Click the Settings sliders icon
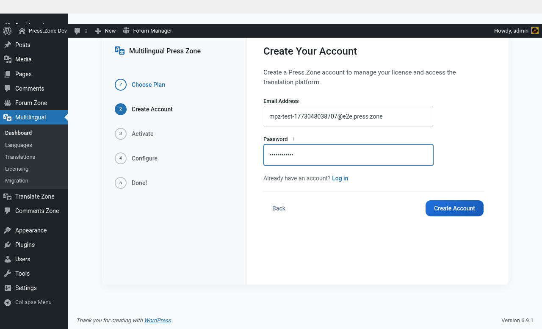Viewport: 542px width, 329px height. [8, 288]
